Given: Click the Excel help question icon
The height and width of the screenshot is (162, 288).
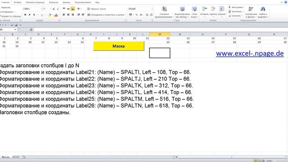Looking at the screenshot, I should (286, 2).
